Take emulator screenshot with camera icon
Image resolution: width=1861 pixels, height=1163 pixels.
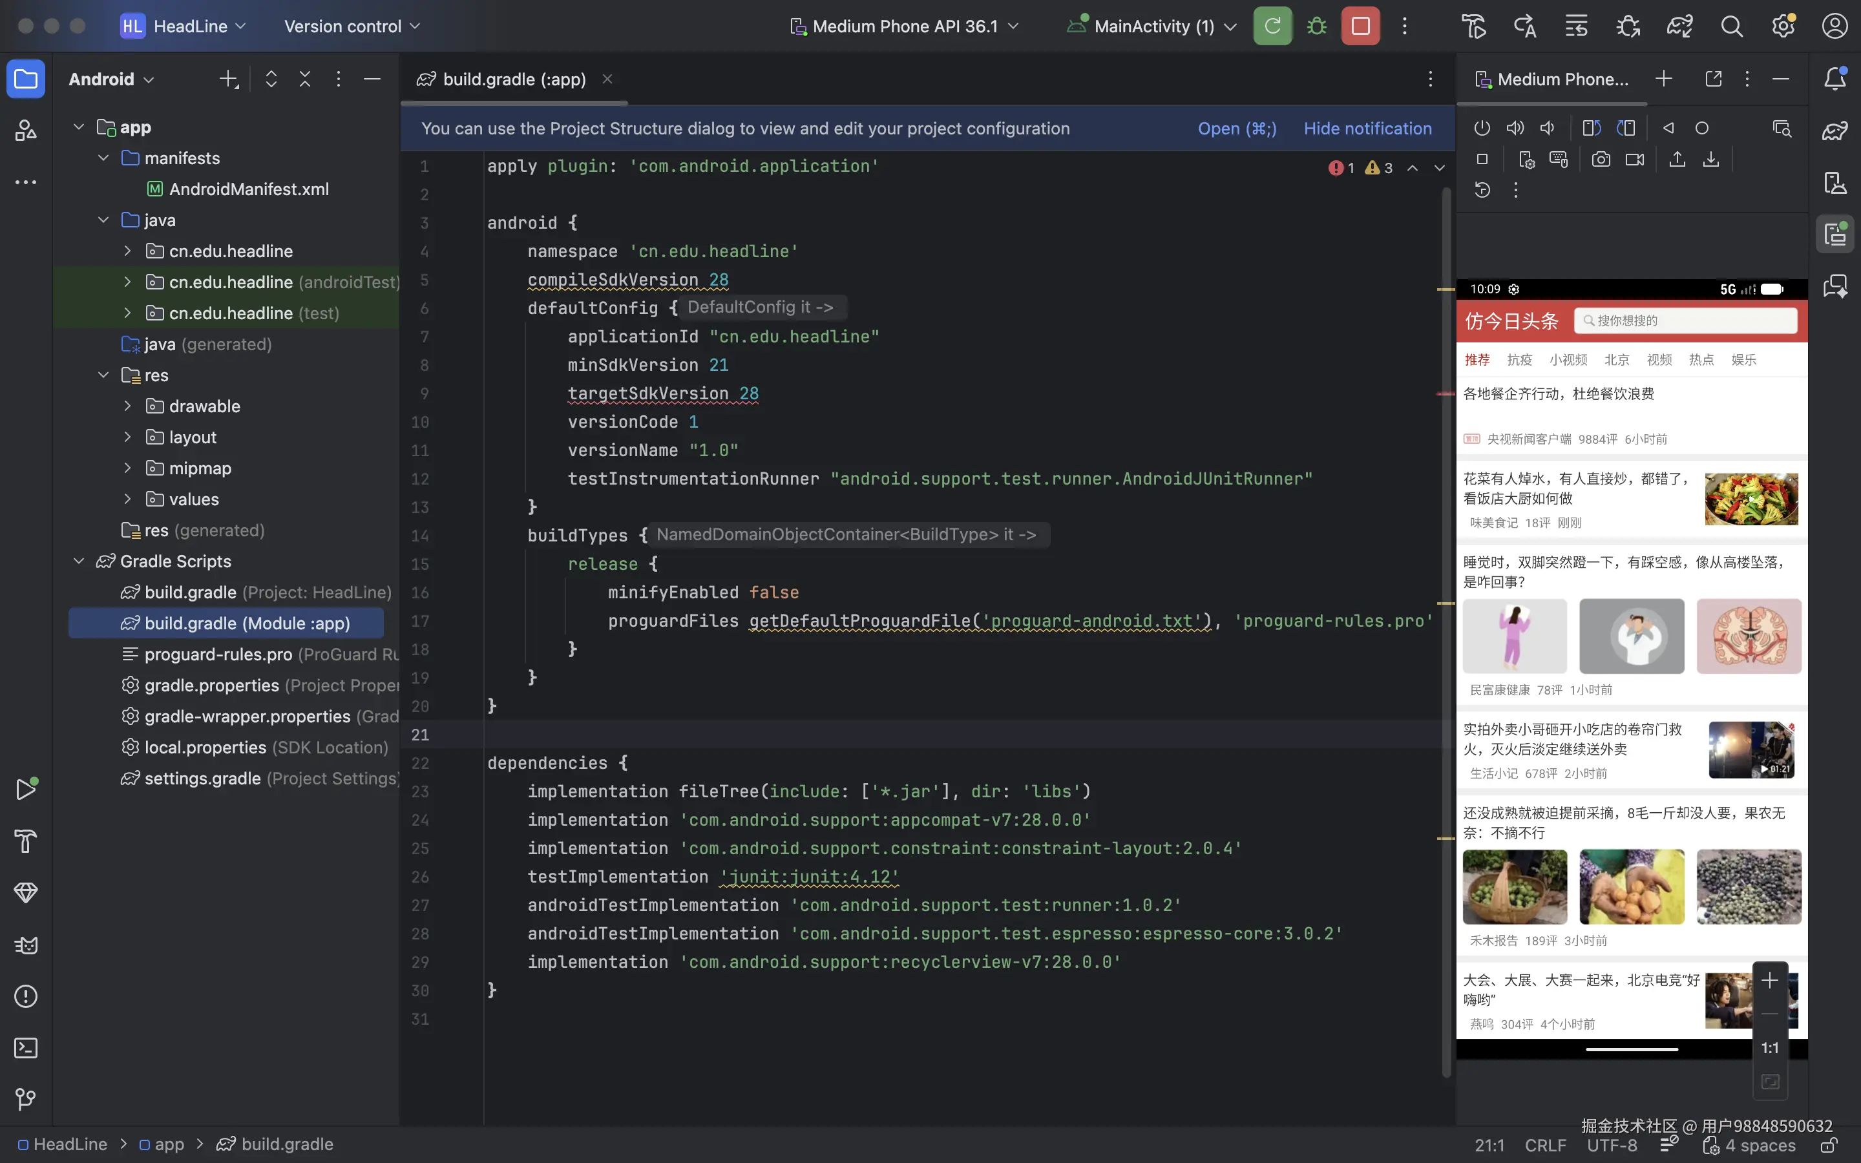[x=1601, y=159]
